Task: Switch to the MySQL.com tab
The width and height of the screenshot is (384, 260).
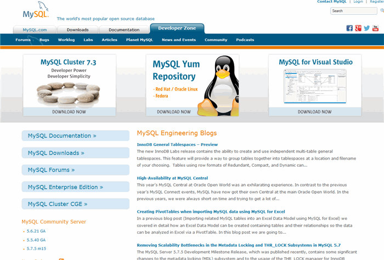Action: tap(35, 30)
